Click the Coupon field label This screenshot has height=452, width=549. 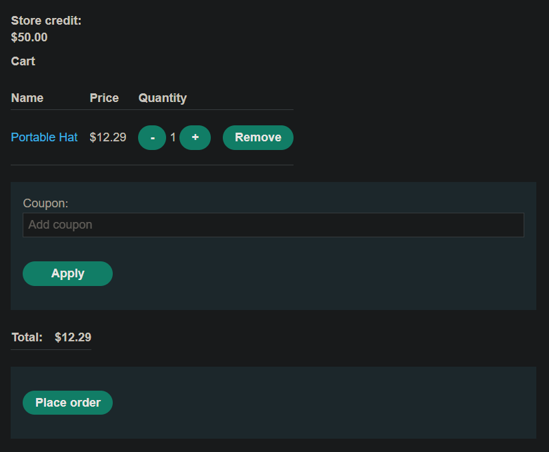pyautogui.click(x=45, y=203)
